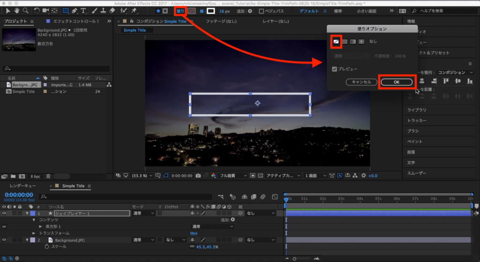The image size is (480, 262).
Task: Hide the Background.JPG layer eye toggle
Action: (x=5, y=240)
